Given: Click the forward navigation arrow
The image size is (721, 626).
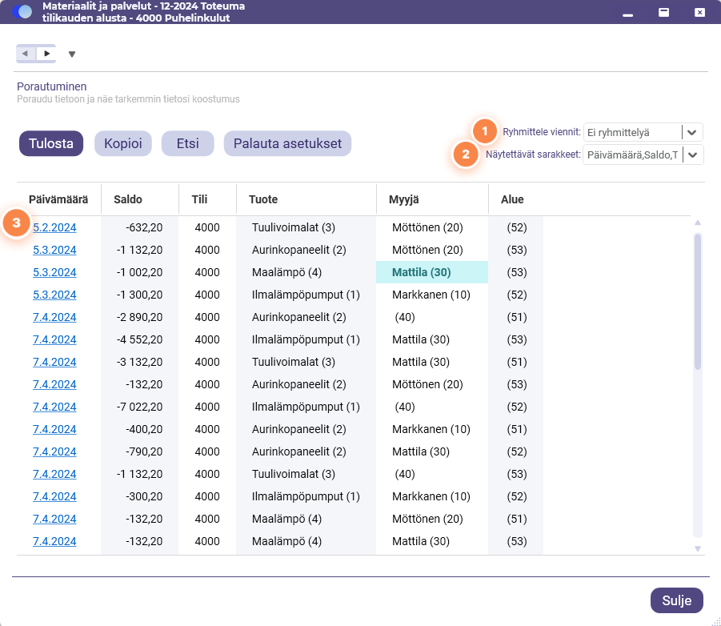Looking at the screenshot, I should tap(46, 54).
